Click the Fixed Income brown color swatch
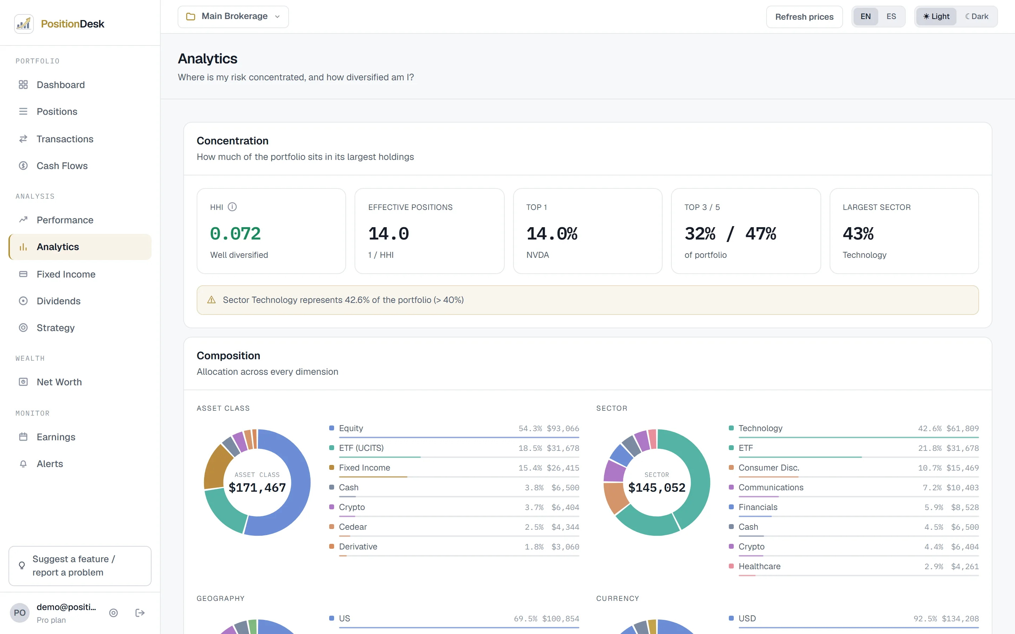Viewport: 1015px width, 634px height. 331,467
